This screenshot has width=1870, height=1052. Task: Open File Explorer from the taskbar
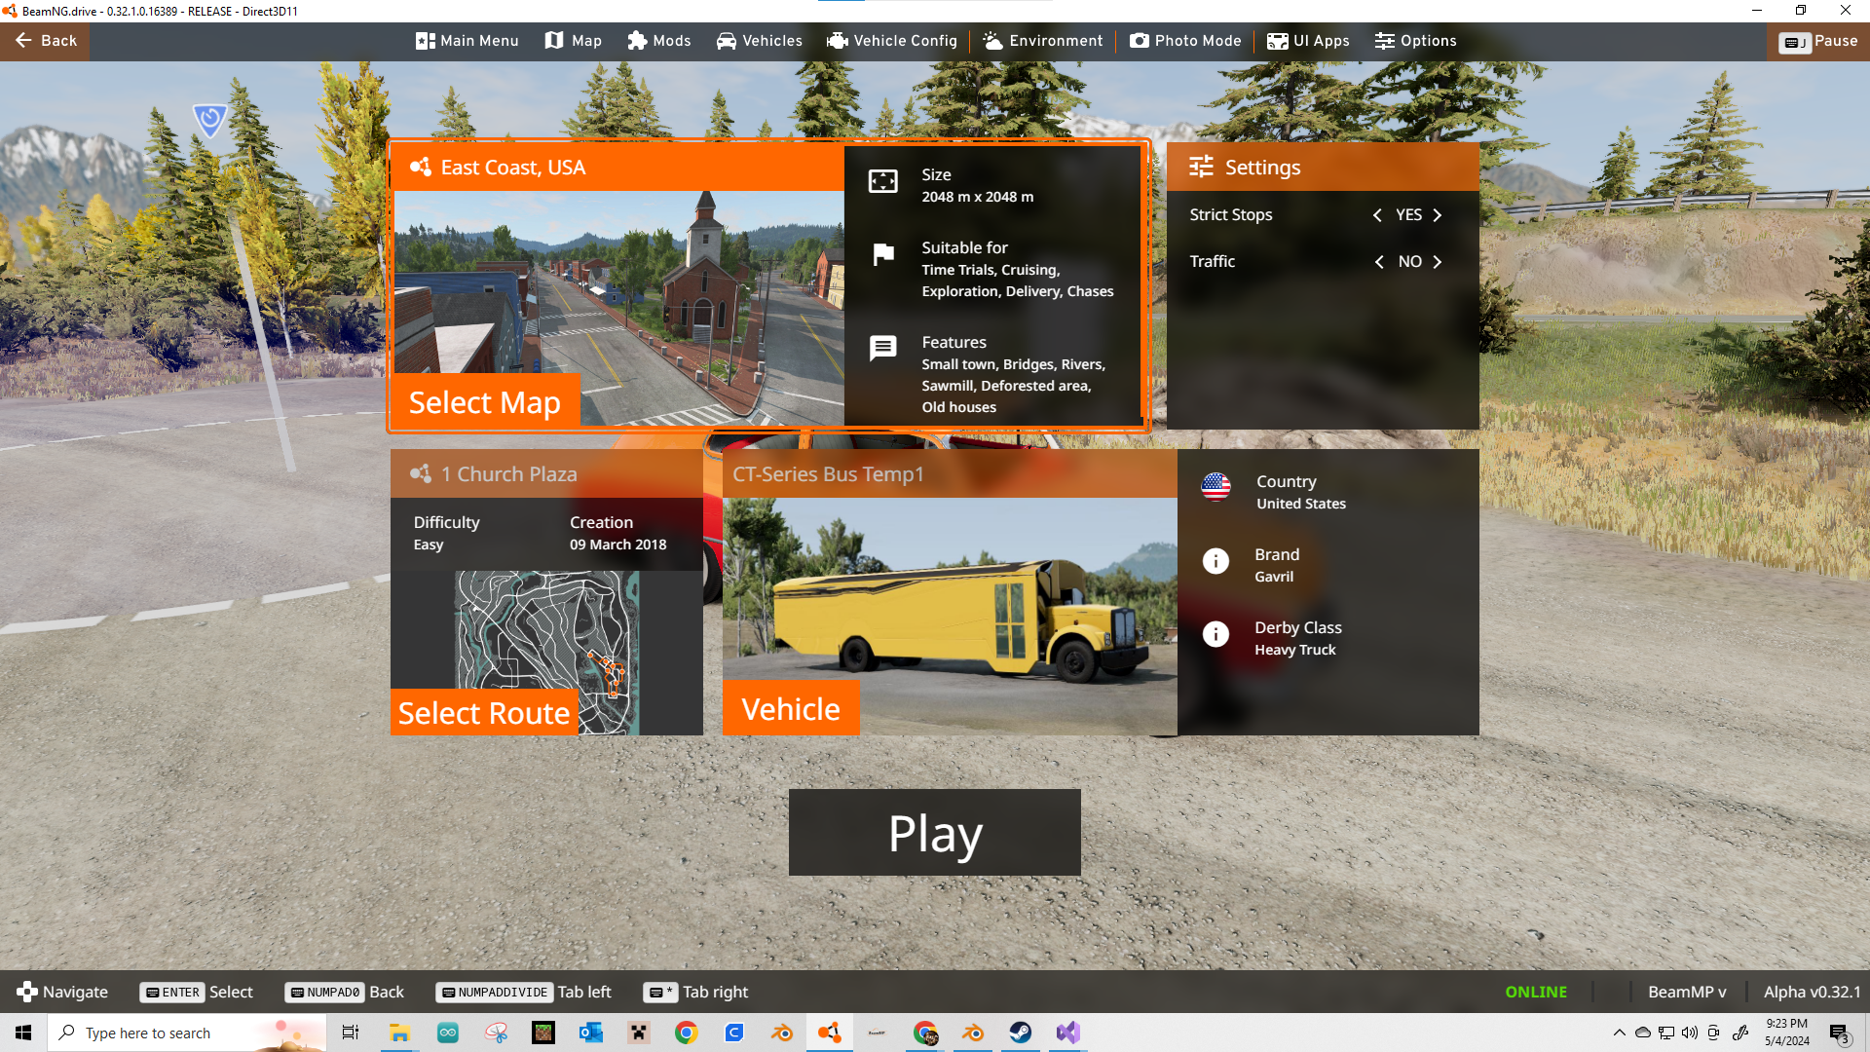(x=398, y=1033)
